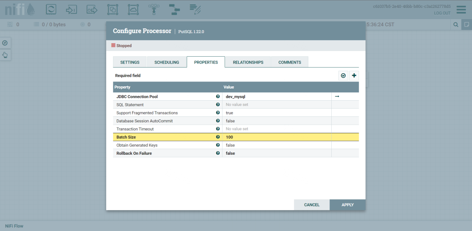Expand the Navigate palette compass icon
The image size is (472, 231).
pos(4,43)
